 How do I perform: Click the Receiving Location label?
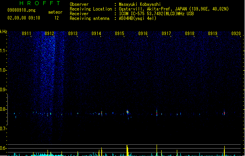91,9
